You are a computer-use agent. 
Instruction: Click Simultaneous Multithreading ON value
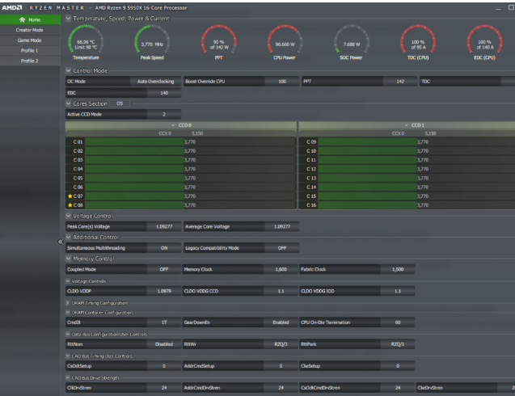click(164, 248)
